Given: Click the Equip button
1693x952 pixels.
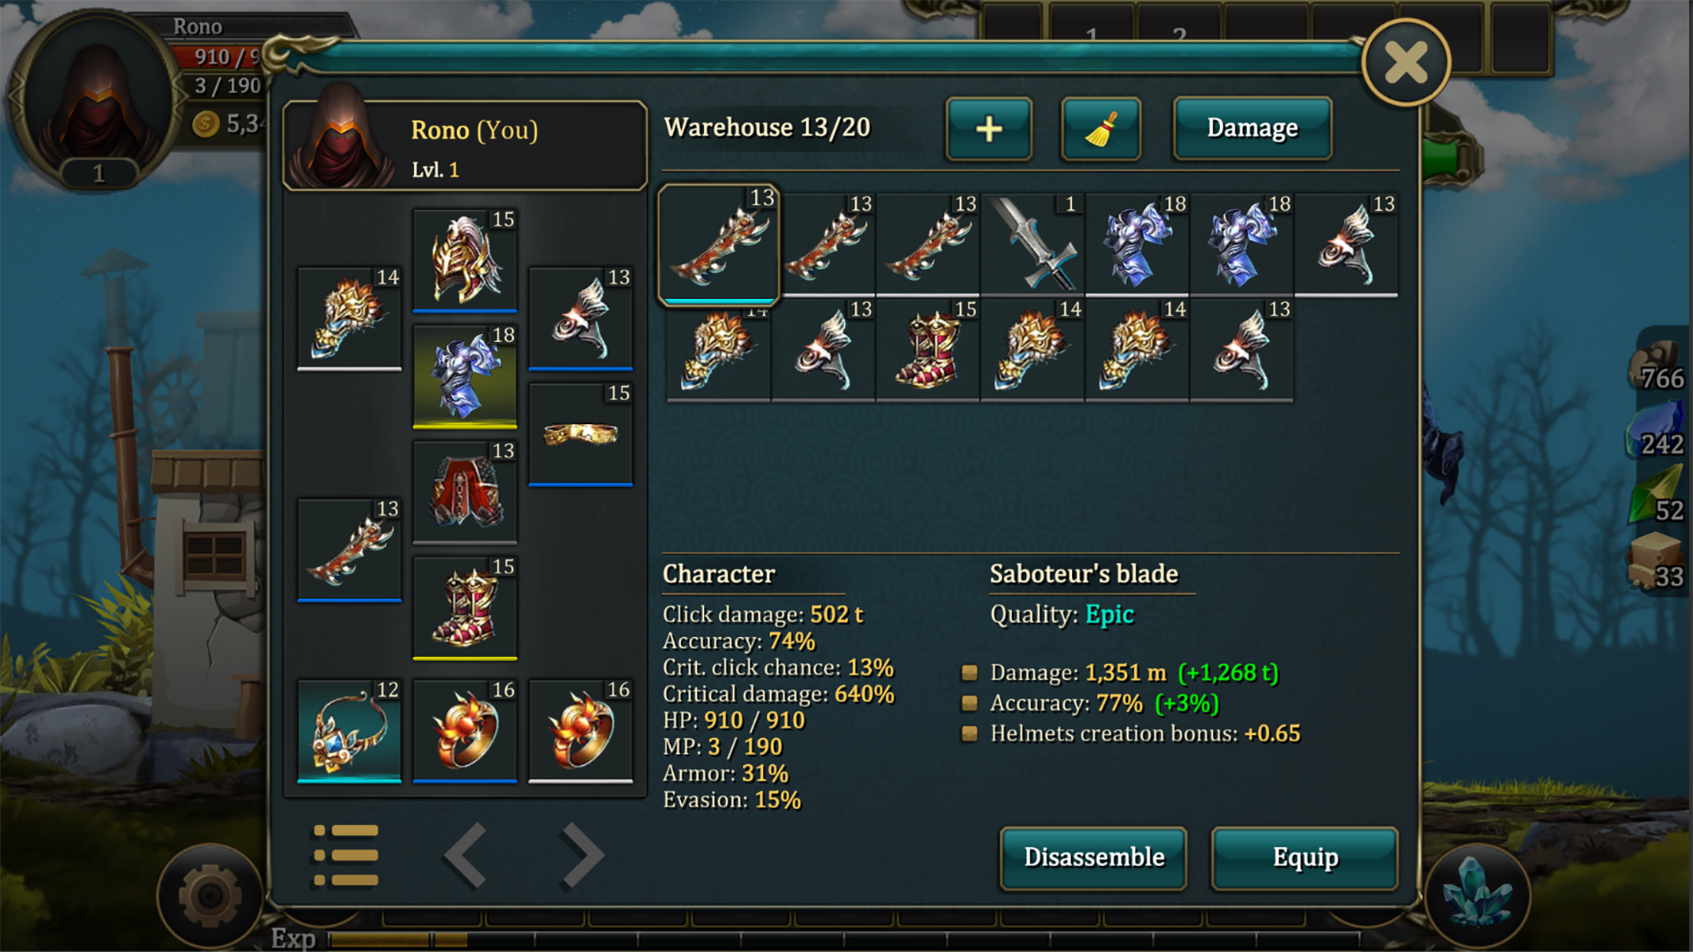Looking at the screenshot, I should tap(1304, 858).
